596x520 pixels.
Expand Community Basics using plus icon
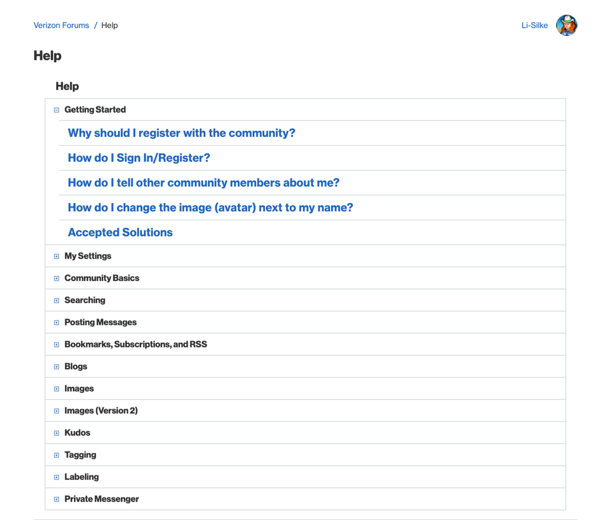57,278
